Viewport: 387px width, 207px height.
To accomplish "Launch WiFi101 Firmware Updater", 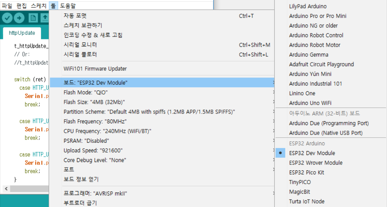I will coord(162,69).
